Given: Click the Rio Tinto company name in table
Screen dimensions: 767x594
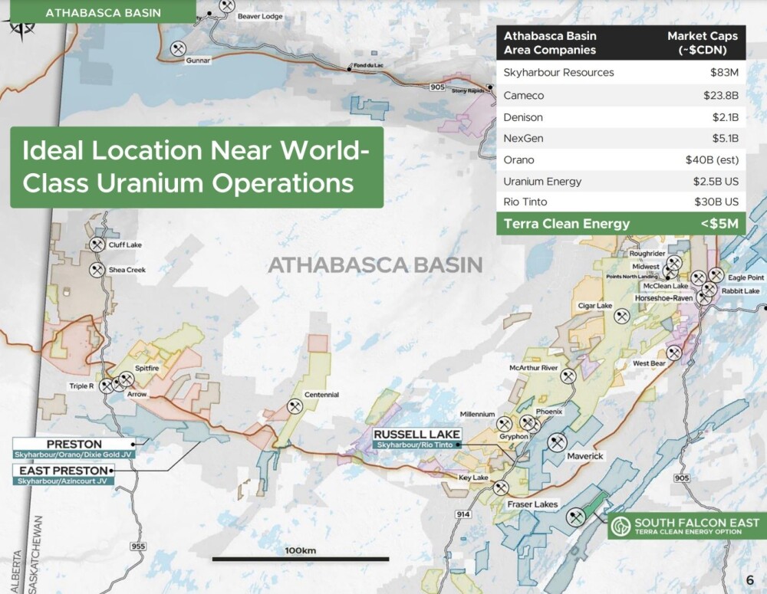Looking at the screenshot, I should tap(525, 202).
